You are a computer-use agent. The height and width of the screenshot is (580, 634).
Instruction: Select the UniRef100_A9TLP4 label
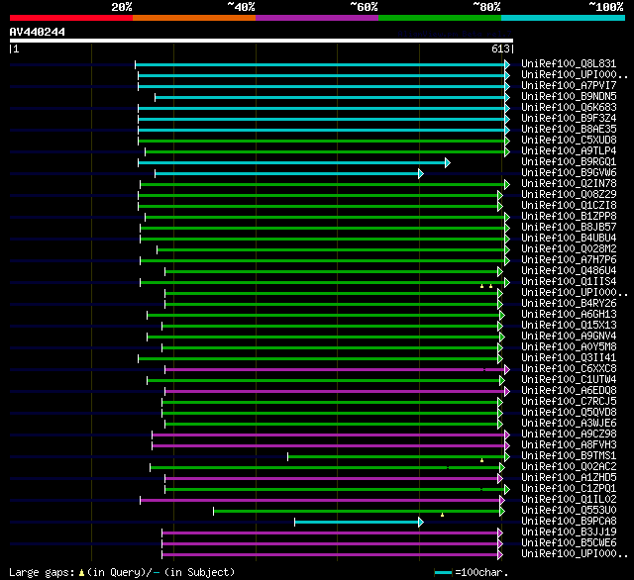(x=569, y=150)
